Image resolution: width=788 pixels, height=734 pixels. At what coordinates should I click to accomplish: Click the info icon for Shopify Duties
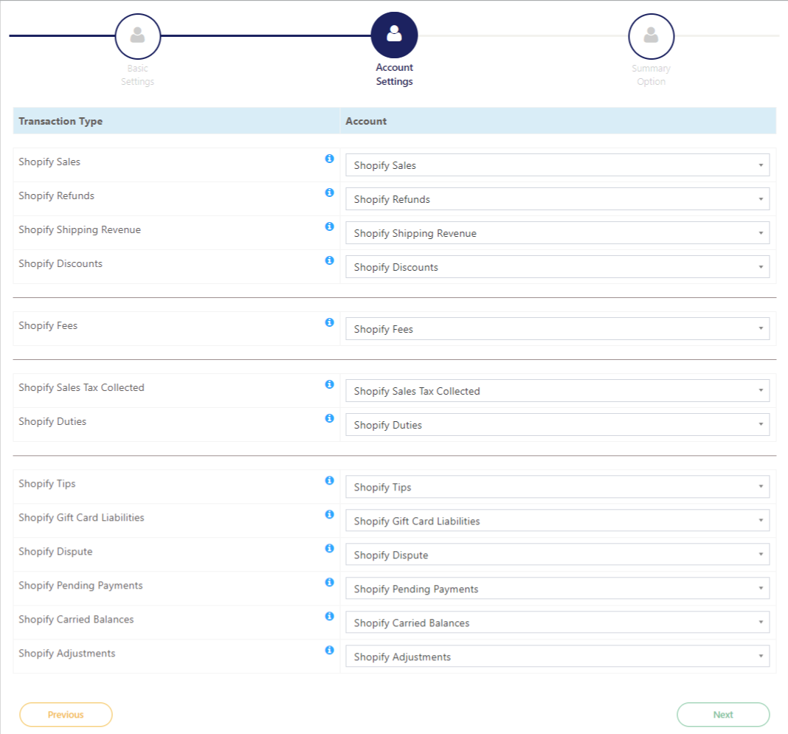329,418
